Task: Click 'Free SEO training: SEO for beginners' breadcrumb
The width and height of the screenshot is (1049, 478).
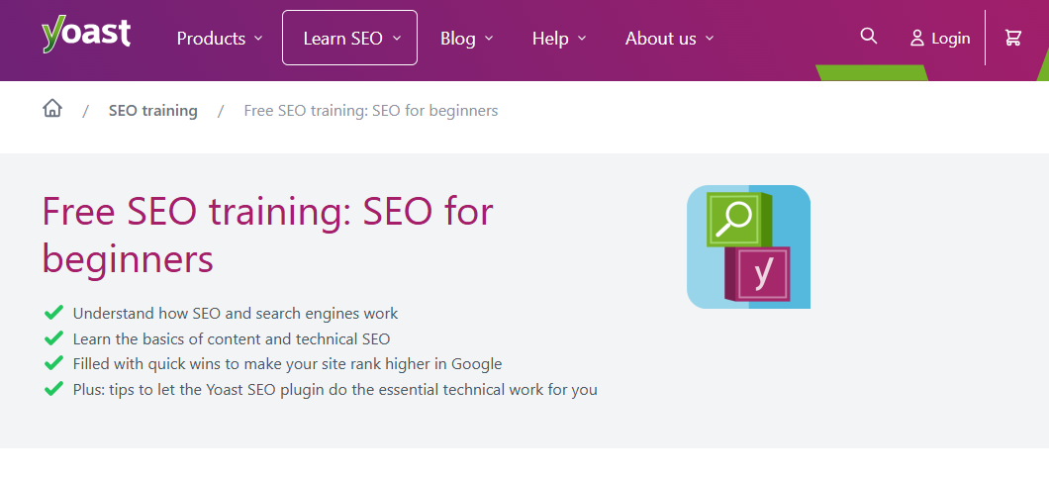Action: (371, 111)
